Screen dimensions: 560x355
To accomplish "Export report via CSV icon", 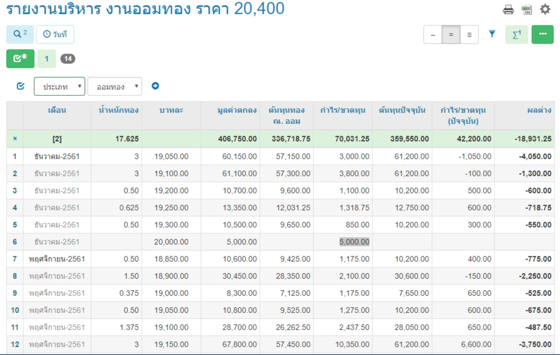I will (x=527, y=10).
